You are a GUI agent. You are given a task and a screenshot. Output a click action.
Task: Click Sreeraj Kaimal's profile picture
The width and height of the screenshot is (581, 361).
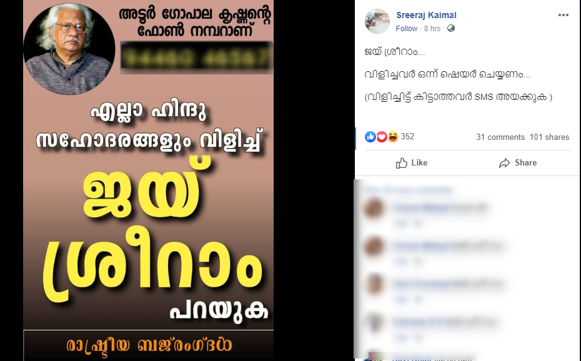click(377, 21)
